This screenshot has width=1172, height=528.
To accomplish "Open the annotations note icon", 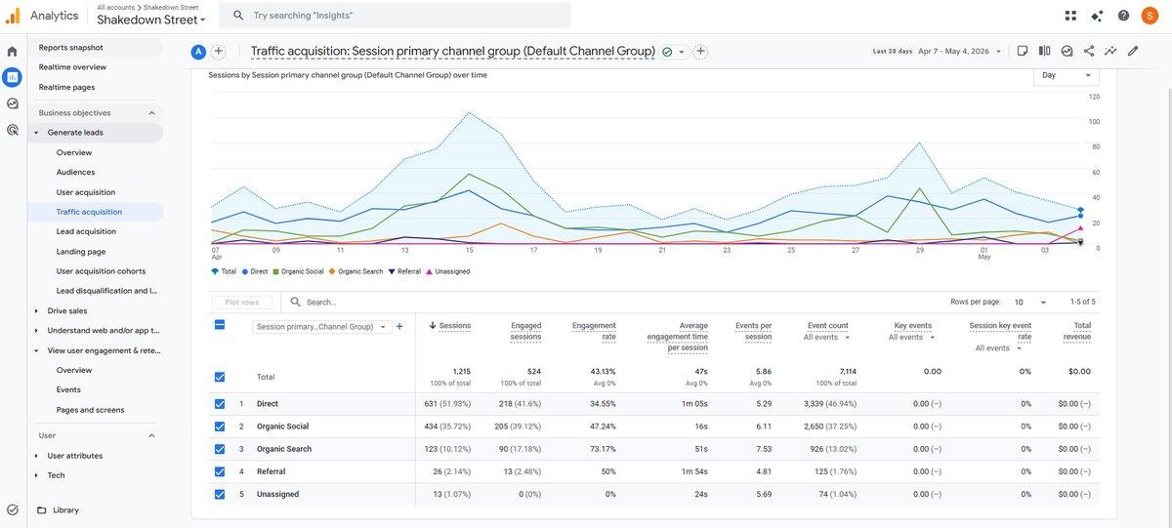I will [x=1022, y=51].
